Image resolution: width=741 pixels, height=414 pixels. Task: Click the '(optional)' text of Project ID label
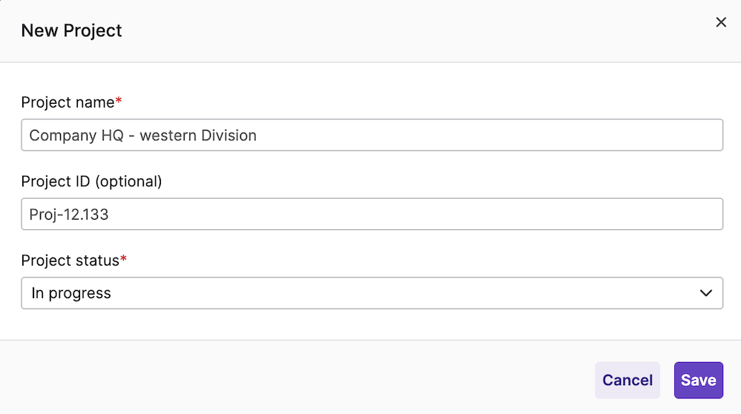pos(128,181)
